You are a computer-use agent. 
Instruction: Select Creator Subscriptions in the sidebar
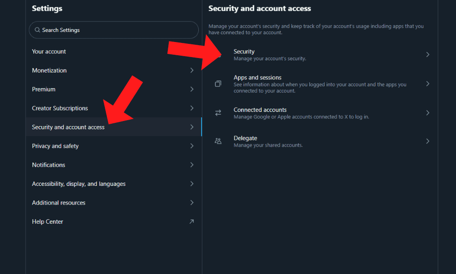point(60,108)
